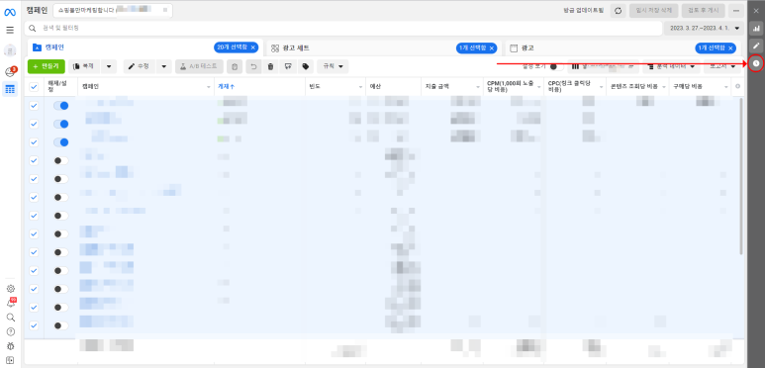Click the 복제 button
The image size is (765, 368).
pyautogui.click(x=85, y=67)
